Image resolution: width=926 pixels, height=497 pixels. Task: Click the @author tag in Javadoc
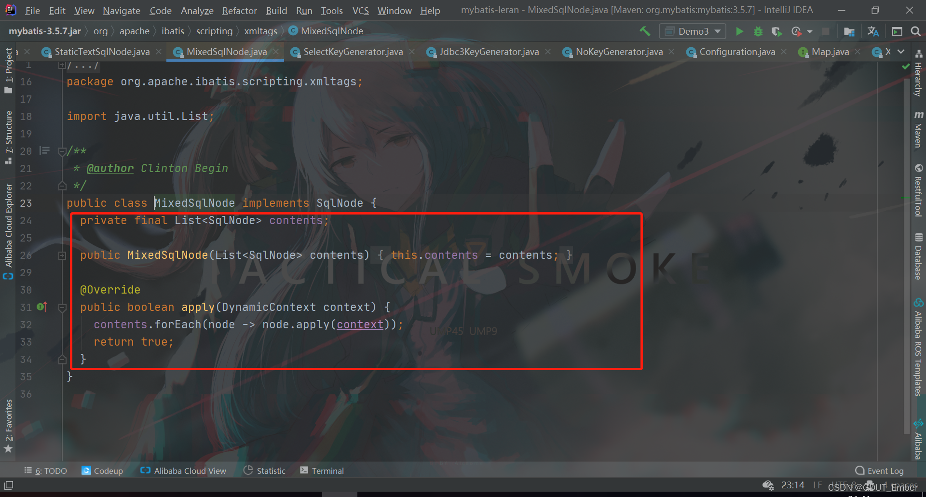tap(110, 168)
